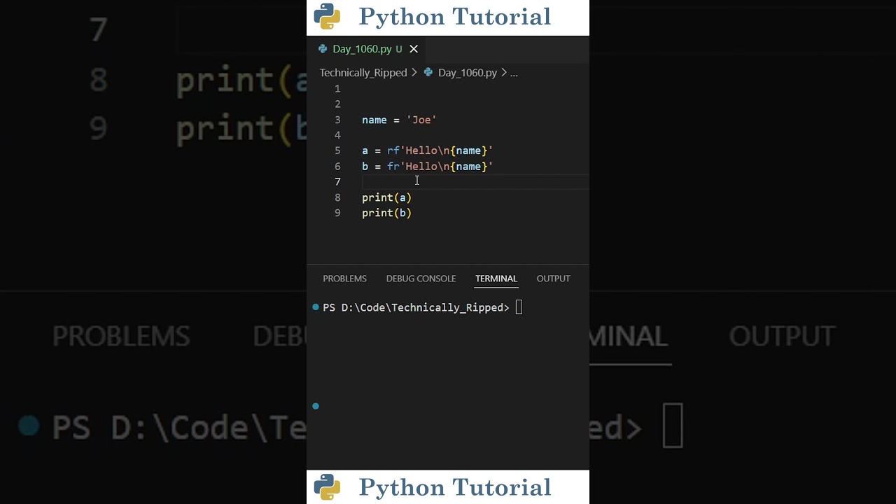Click line number 6 in the gutter
This screenshot has width=896, height=504.
coord(337,167)
